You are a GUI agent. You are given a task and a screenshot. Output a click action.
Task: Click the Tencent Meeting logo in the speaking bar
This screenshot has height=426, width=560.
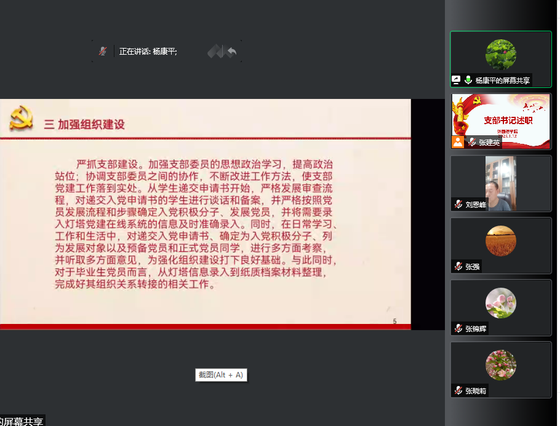click(x=215, y=52)
